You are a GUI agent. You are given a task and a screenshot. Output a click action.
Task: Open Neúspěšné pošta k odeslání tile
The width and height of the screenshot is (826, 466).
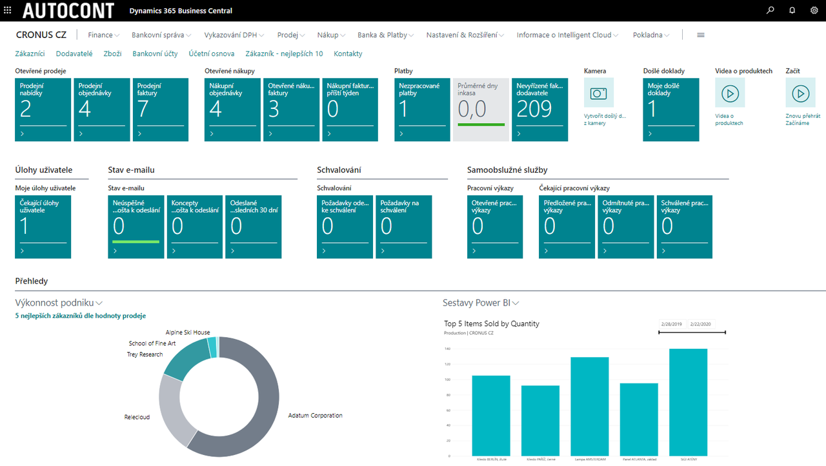click(136, 227)
